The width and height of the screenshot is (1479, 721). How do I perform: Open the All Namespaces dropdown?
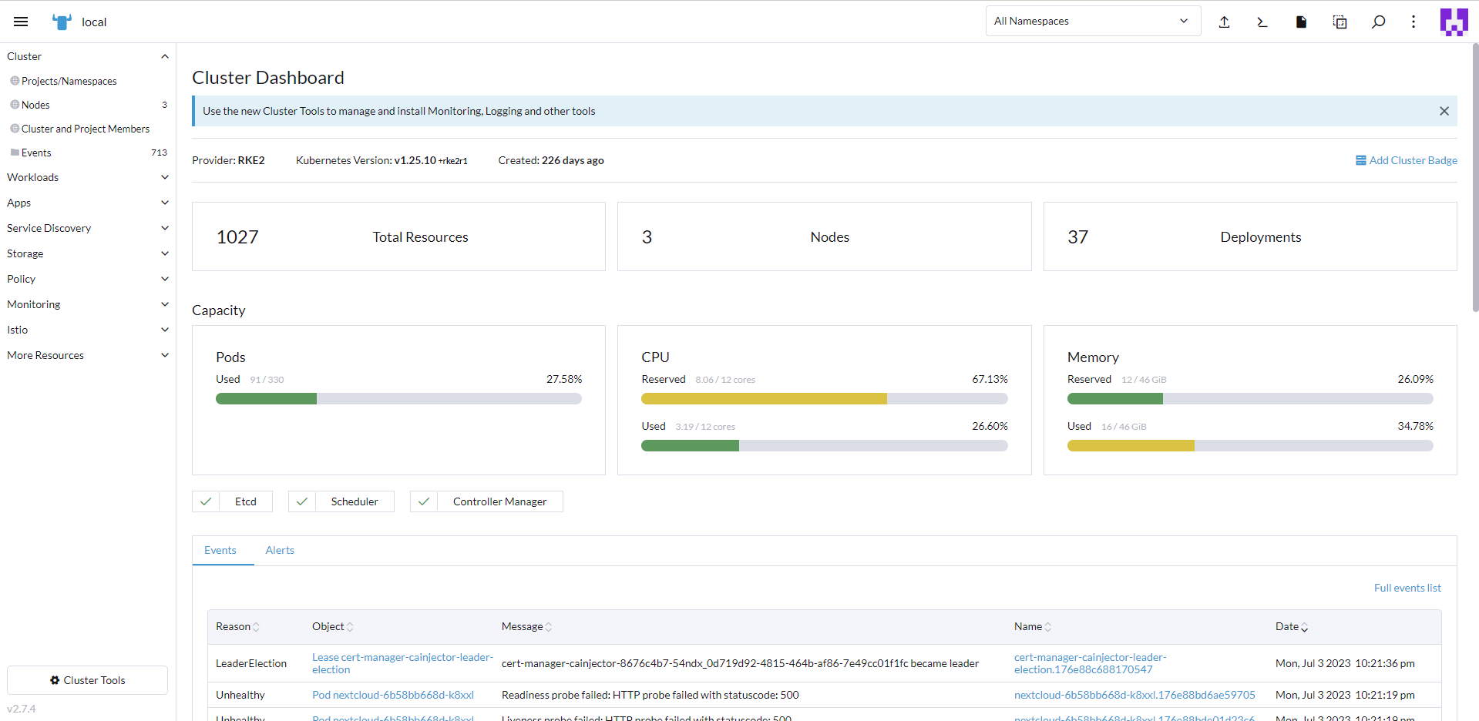pos(1092,21)
